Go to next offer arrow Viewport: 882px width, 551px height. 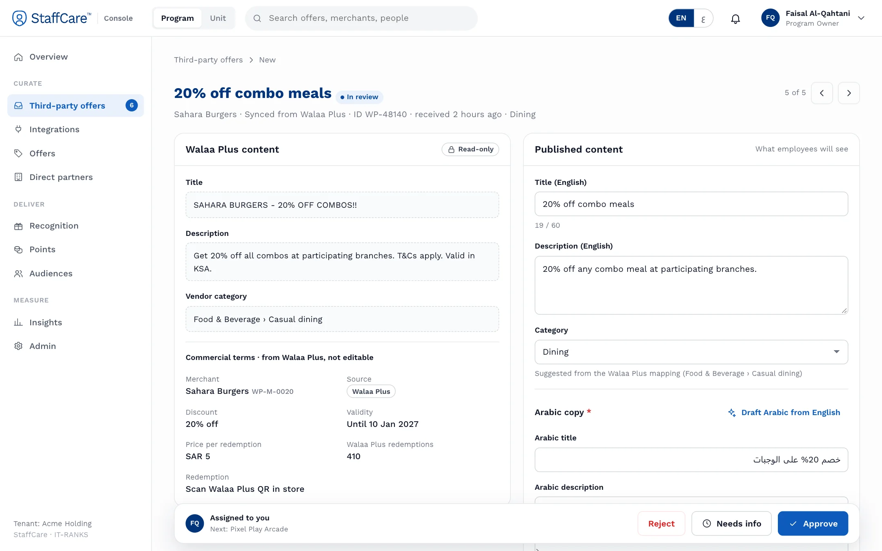(849, 93)
